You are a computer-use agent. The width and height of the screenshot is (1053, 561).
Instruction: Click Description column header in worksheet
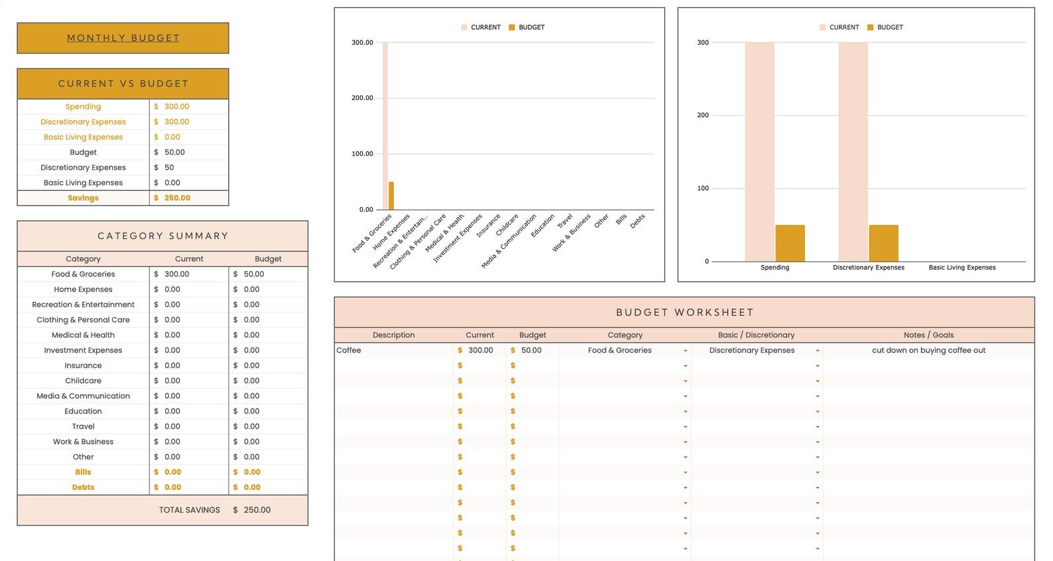394,335
